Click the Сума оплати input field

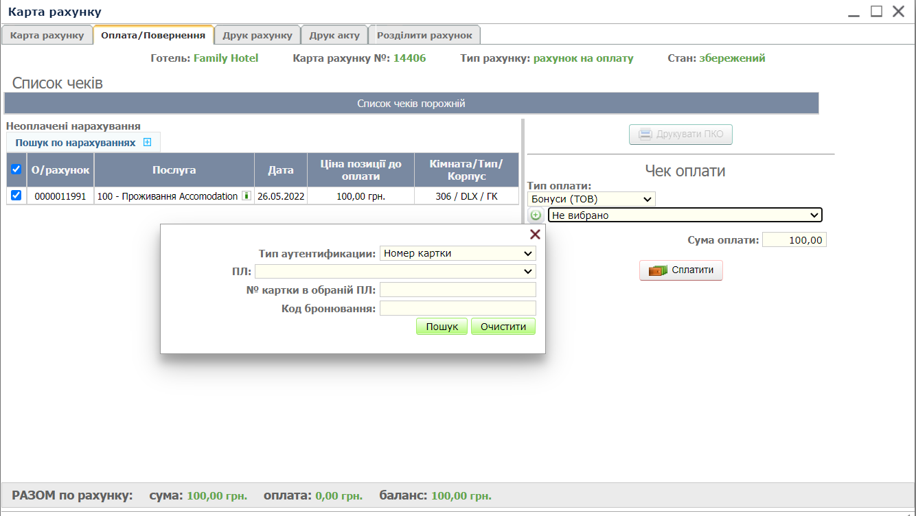click(x=794, y=240)
